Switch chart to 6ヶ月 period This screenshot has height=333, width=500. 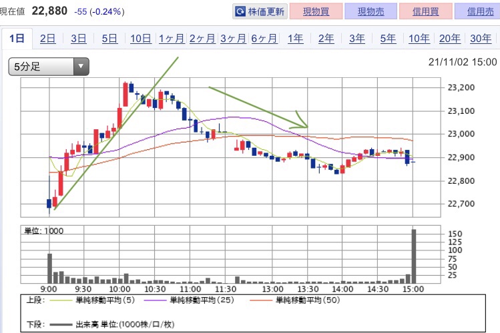(264, 39)
